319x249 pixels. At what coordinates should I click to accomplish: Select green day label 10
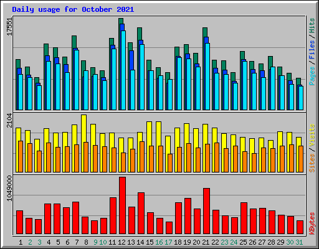[103, 242]
